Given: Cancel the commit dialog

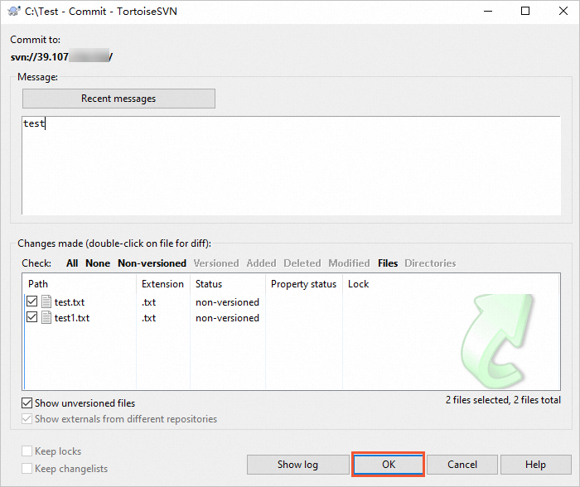Looking at the screenshot, I should click(x=462, y=465).
